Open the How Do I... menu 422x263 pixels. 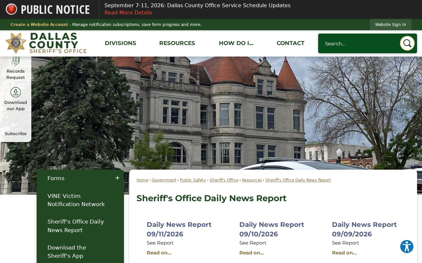[x=236, y=43]
